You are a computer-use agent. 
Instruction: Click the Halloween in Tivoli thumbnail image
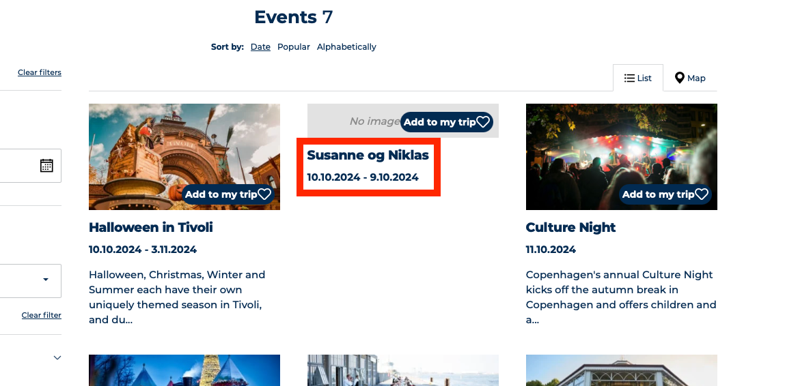(184, 156)
